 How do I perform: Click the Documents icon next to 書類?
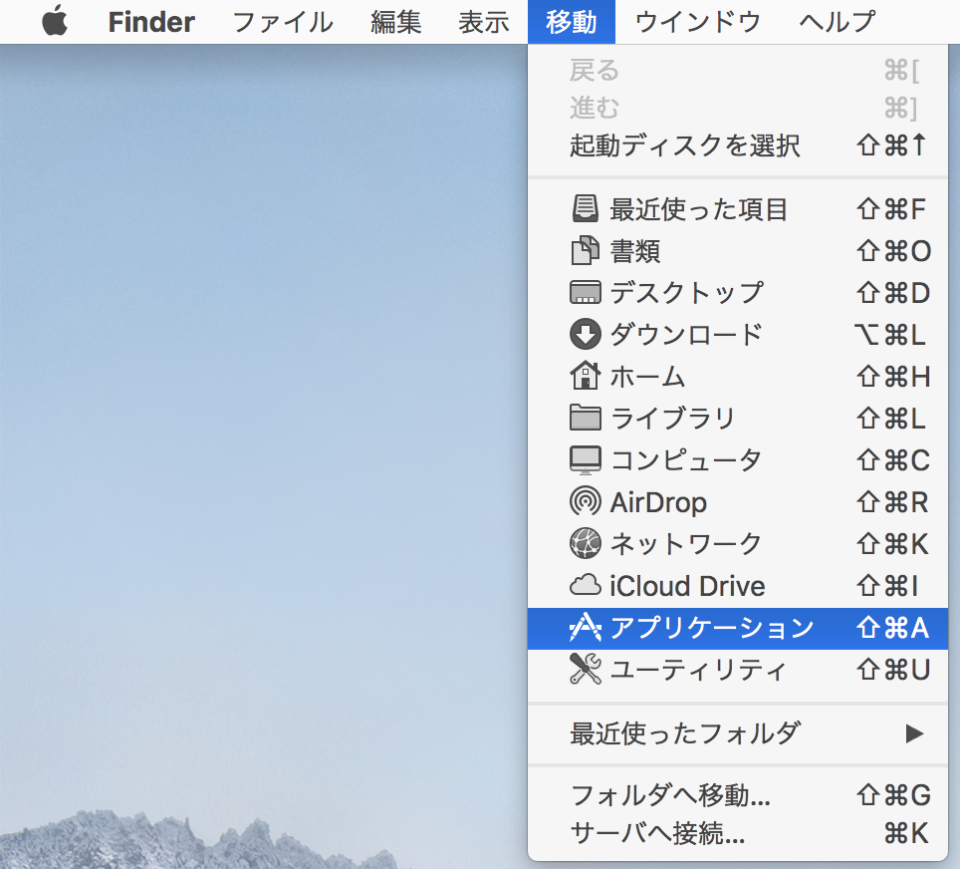pyautogui.click(x=585, y=251)
